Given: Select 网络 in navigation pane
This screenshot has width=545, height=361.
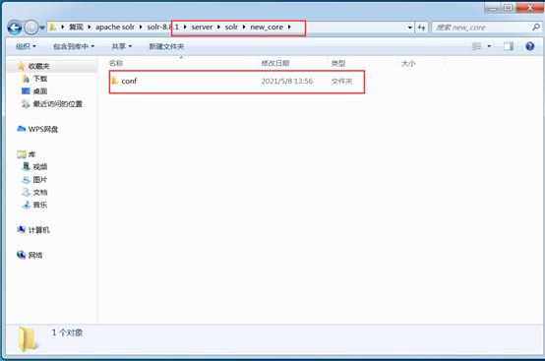Looking at the screenshot, I should pyautogui.click(x=35, y=255).
